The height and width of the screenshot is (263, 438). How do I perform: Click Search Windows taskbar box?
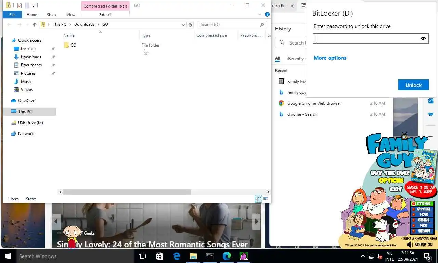[75, 256]
